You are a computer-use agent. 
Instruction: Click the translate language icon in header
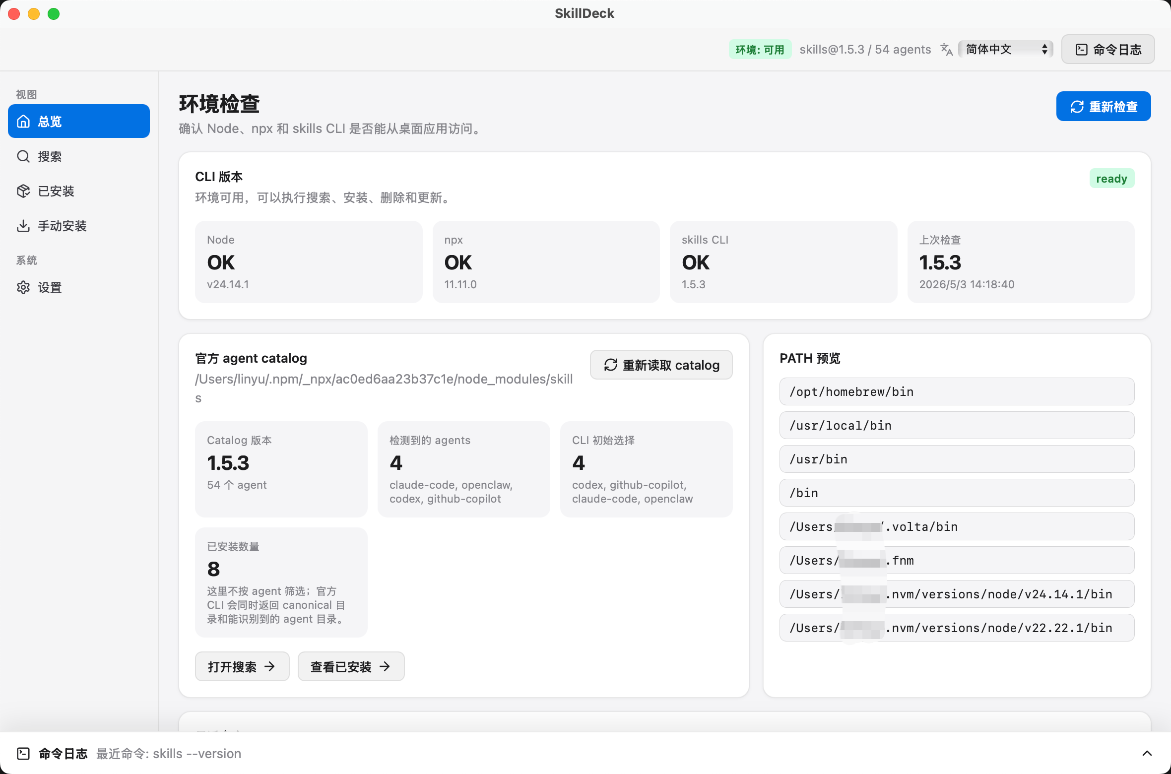(x=947, y=50)
